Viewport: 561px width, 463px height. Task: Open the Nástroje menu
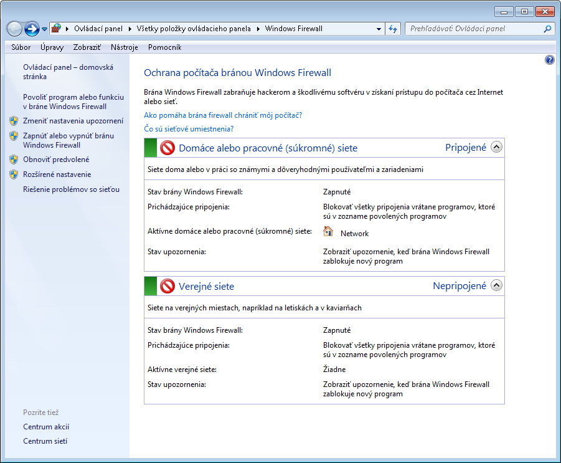(x=124, y=47)
